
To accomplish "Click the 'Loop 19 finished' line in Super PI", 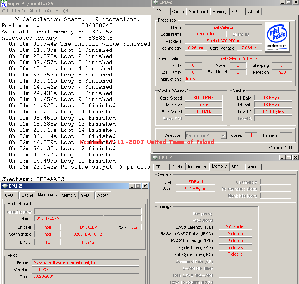I will coord(62,161).
